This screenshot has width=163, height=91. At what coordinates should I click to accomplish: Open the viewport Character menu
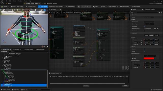pos(25,10)
